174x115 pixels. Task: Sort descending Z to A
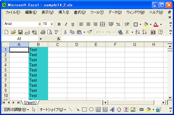(x=144, y=32)
